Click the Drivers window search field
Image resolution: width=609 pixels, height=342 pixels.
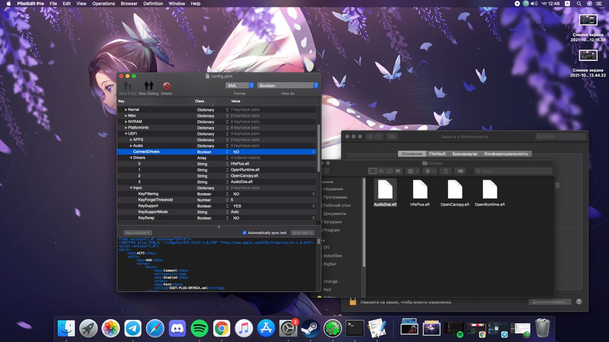click(x=513, y=171)
